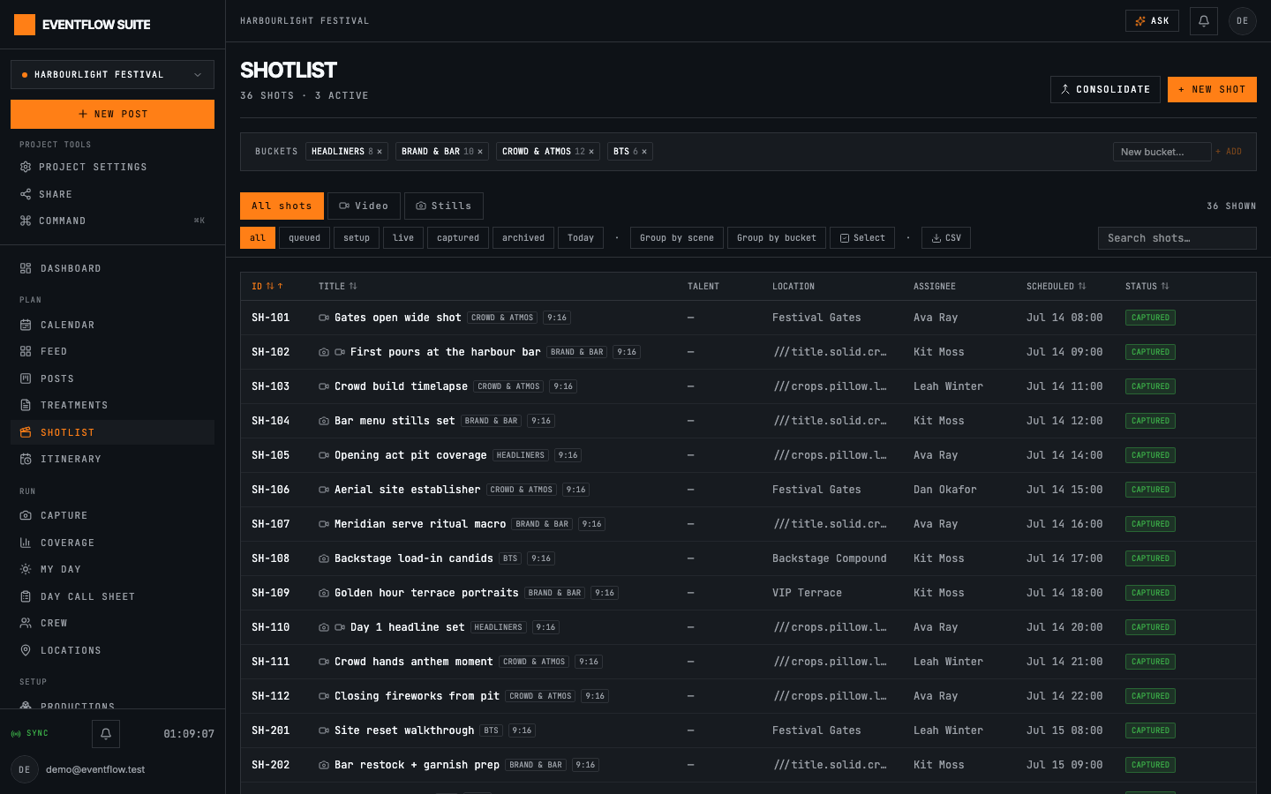Sort table by Scheduled column
The width and height of the screenshot is (1271, 794).
[1057, 287]
